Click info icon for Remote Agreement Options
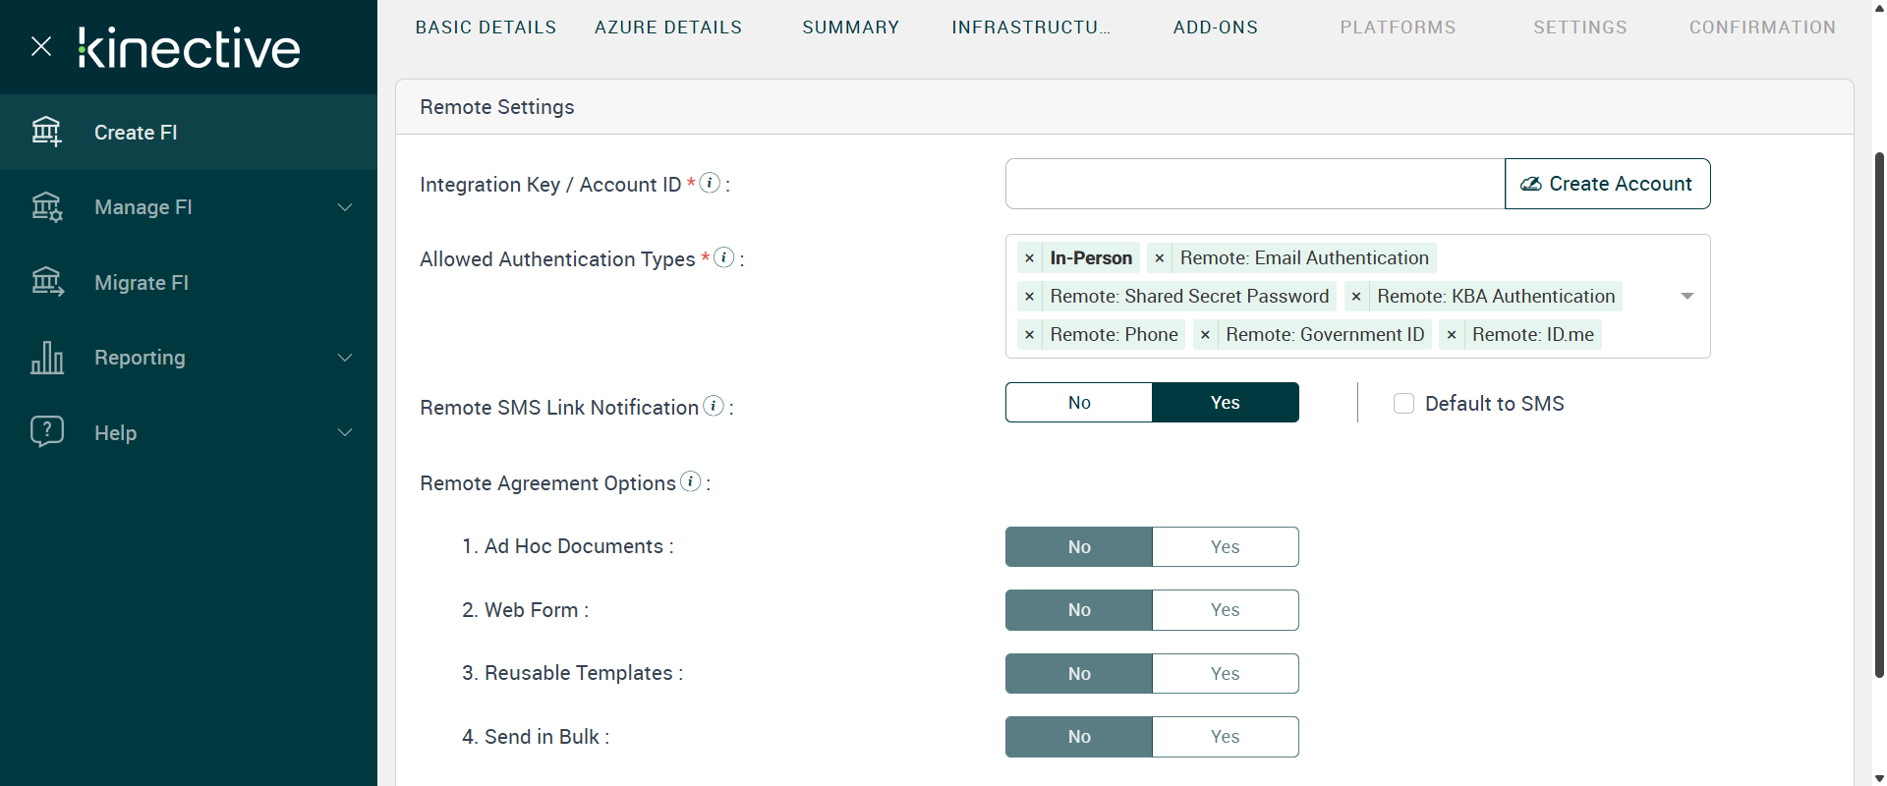 click(x=691, y=481)
